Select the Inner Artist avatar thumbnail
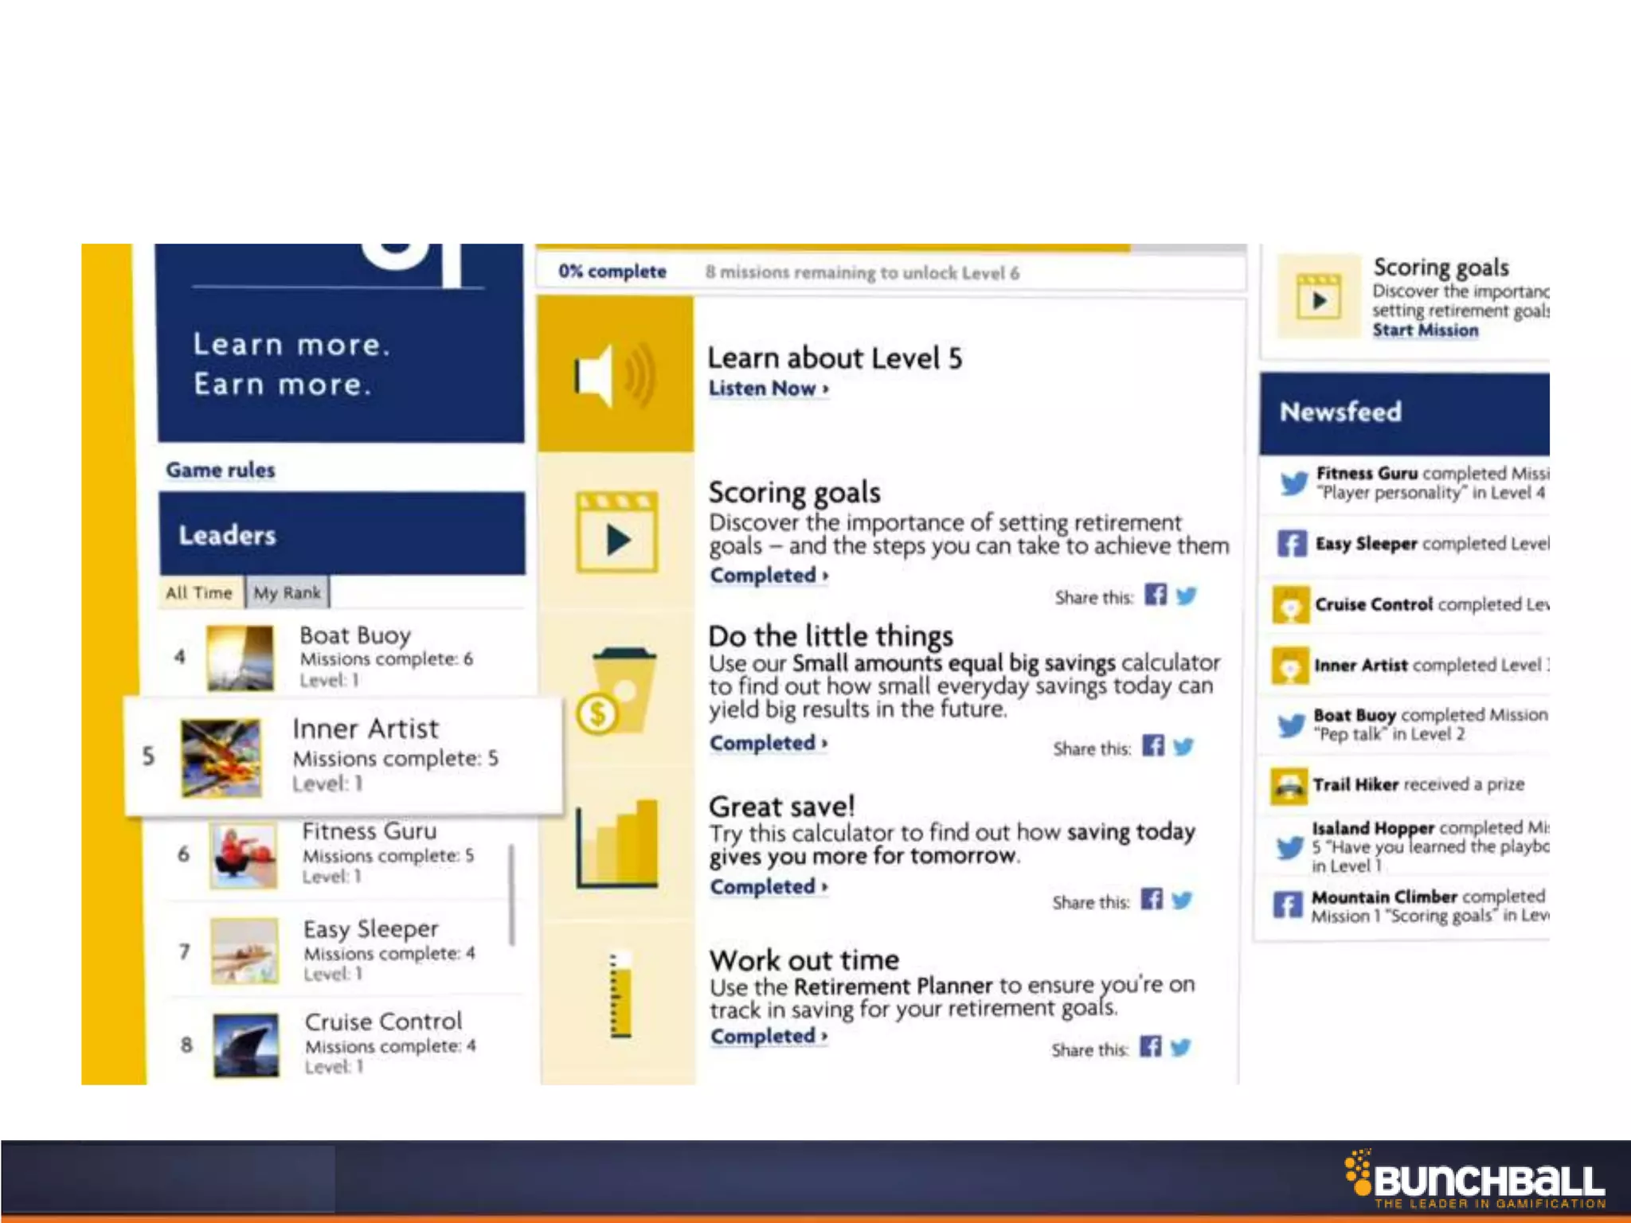Viewport: 1631px width, 1223px height. [221, 757]
